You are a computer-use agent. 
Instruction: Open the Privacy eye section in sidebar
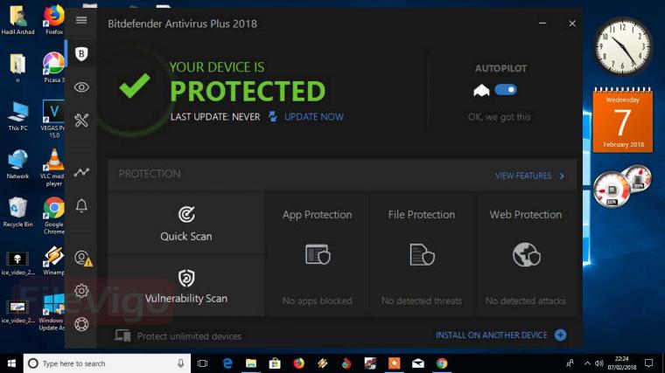point(81,87)
